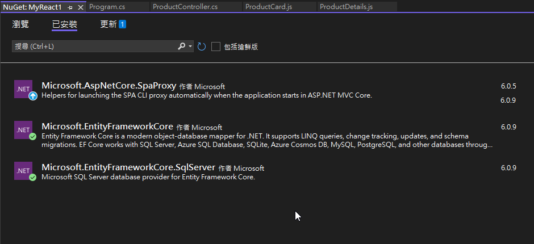Switch to the 已安裝 tab
534x244 pixels.
[64, 24]
